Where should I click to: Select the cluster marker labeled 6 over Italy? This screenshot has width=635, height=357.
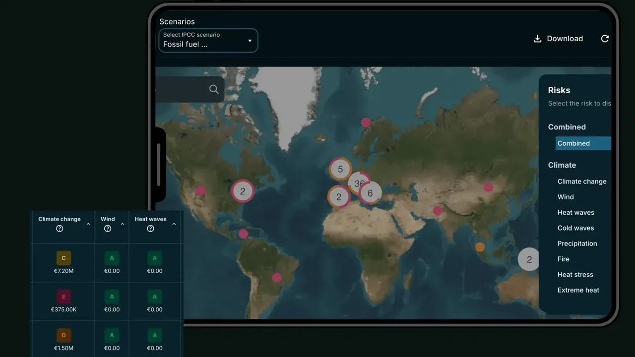[x=370, y=193]
